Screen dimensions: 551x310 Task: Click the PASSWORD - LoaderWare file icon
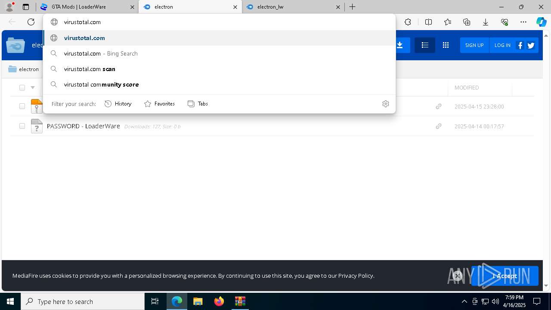pyautogui.click(x=37, y=126)
